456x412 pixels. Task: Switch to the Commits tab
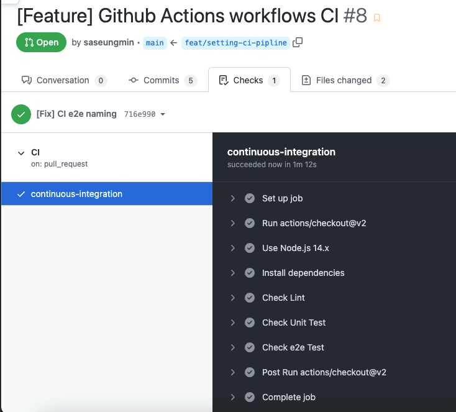[x=163, y=80]
